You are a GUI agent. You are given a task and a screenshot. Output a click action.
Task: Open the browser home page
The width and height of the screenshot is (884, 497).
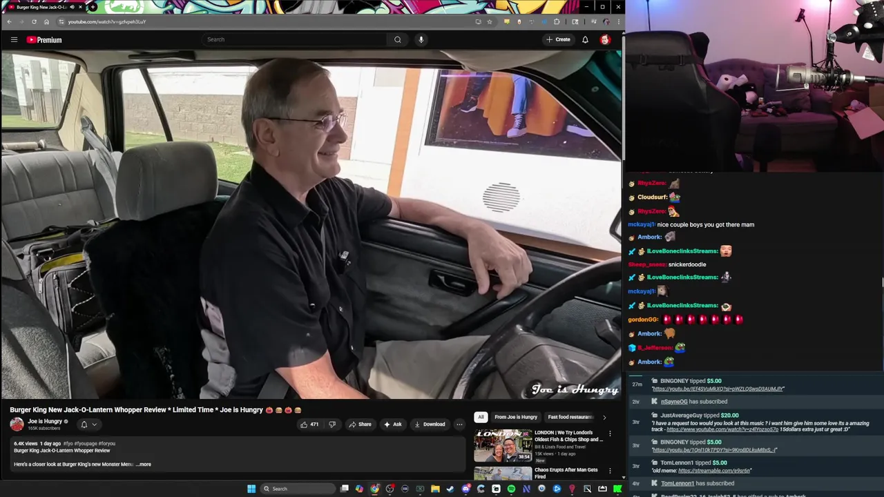[46, 21]
